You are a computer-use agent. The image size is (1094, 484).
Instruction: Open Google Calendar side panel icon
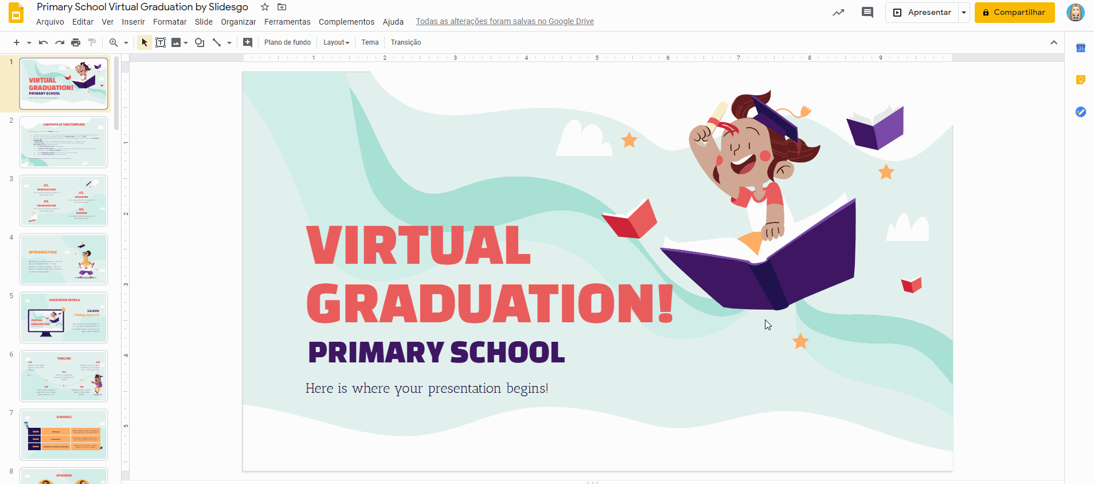[1080, 48]
